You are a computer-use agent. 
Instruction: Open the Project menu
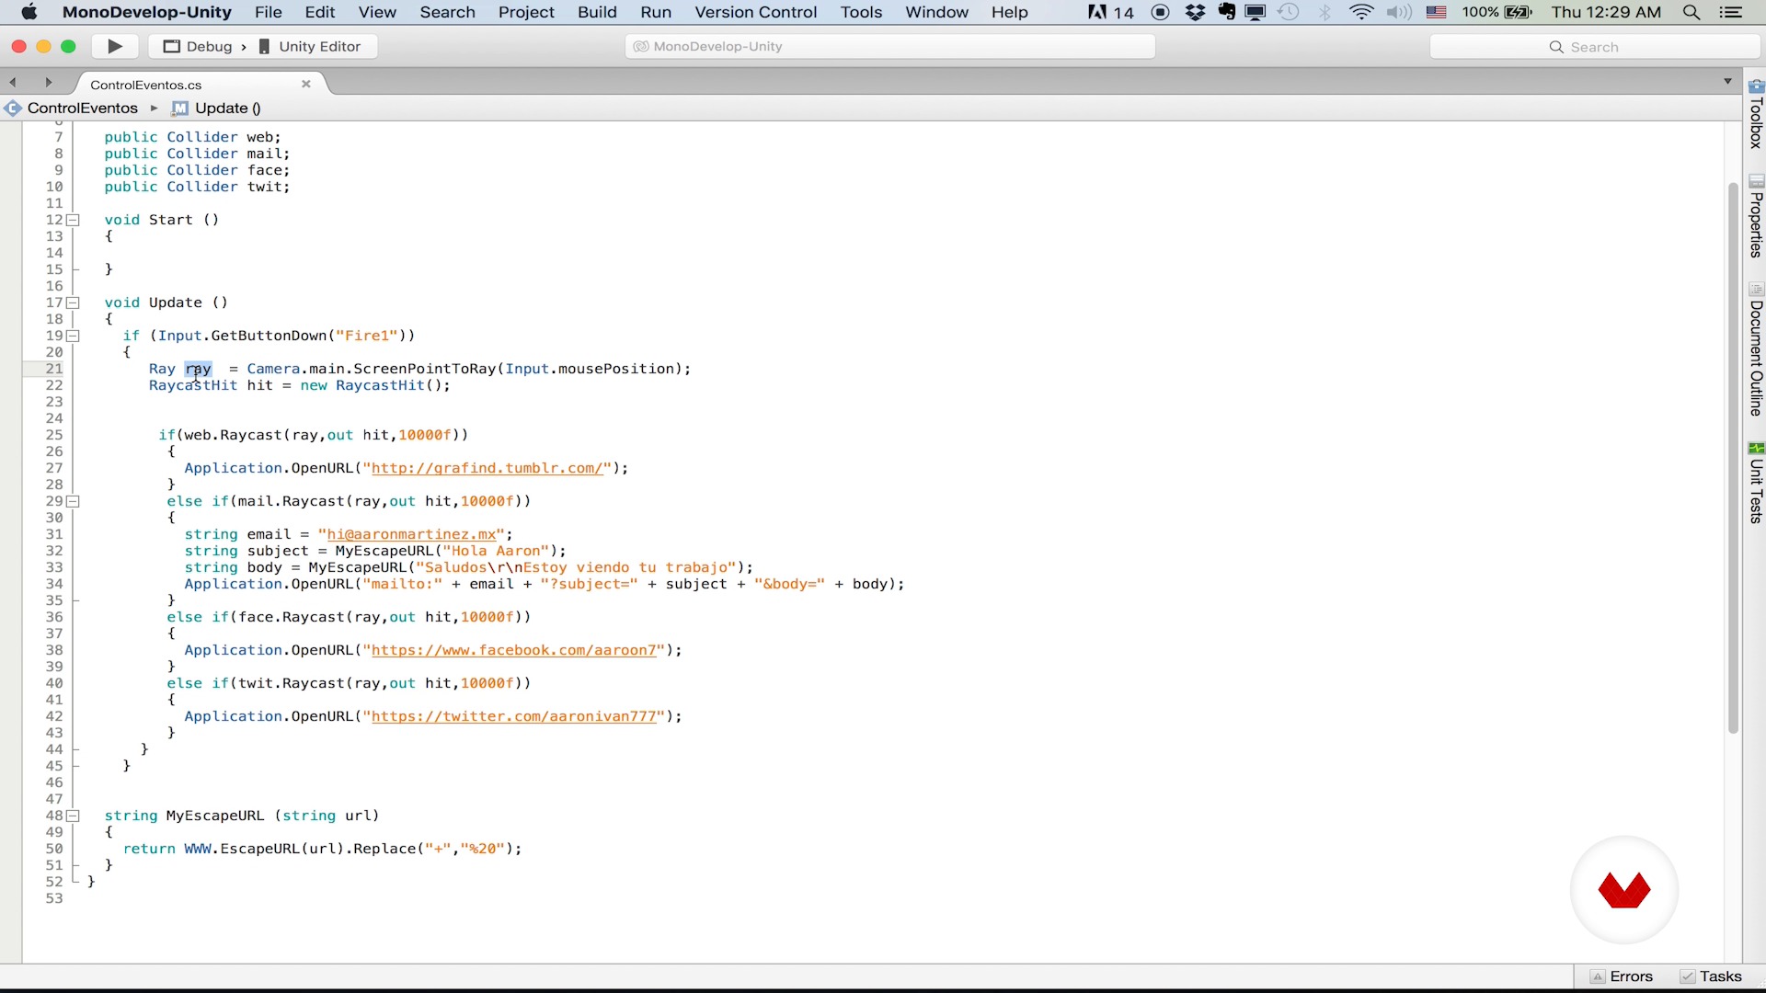point(526,12)
